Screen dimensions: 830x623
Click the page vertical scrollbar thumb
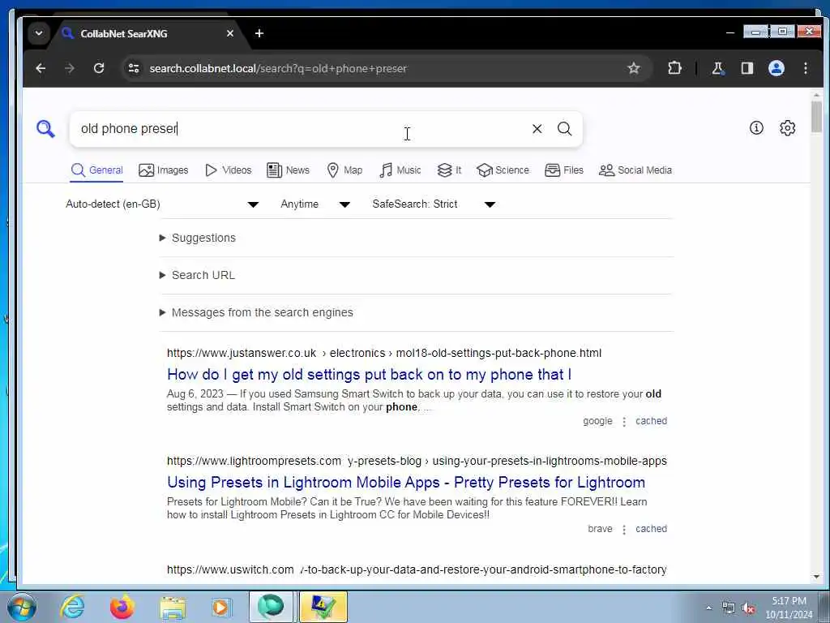[816, 117]
